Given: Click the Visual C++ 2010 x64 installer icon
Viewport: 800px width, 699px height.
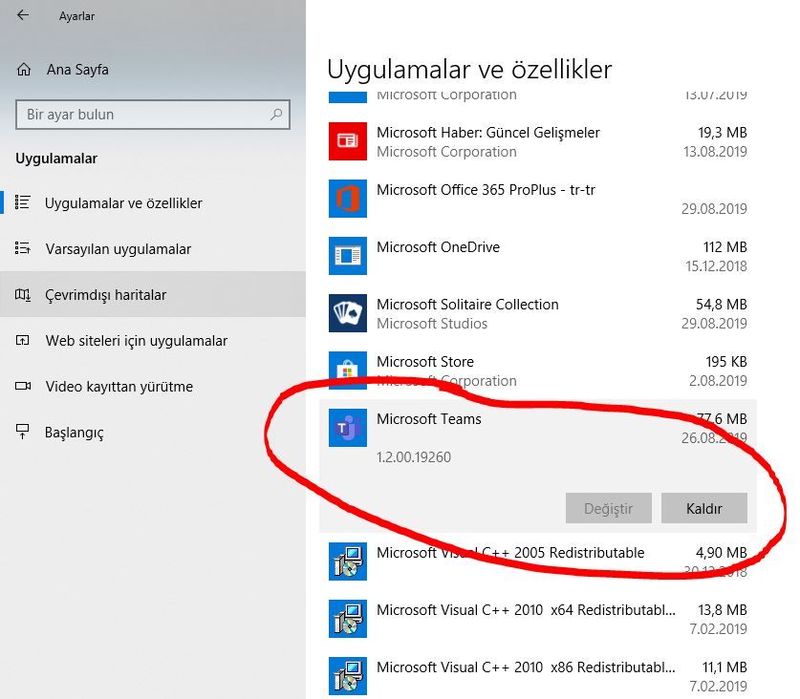Looking at the screenshot, I should (348, 619).
